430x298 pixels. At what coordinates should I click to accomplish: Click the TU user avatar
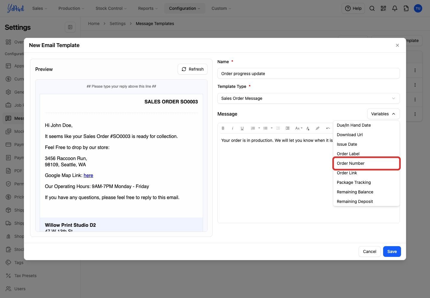418,8
